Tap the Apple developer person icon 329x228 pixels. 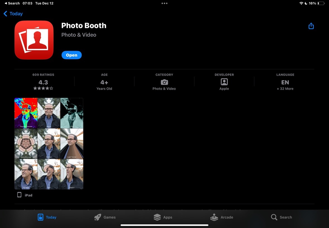click(224, 82)
